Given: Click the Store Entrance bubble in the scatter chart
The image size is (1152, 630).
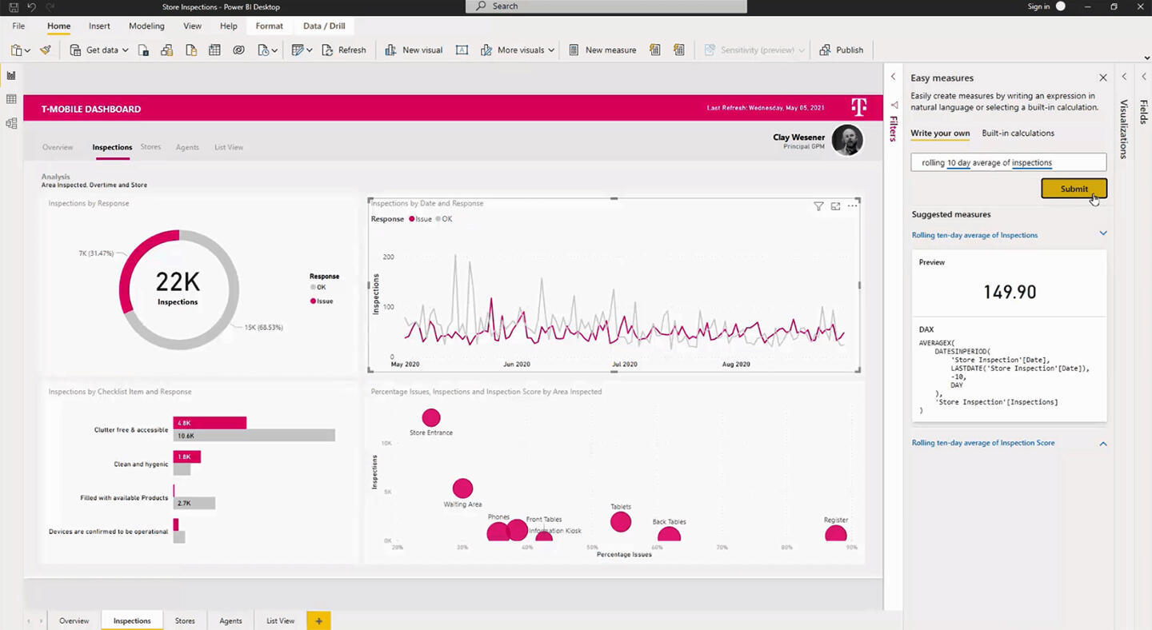Looking at the screenshot, I should tap(431, 417).
